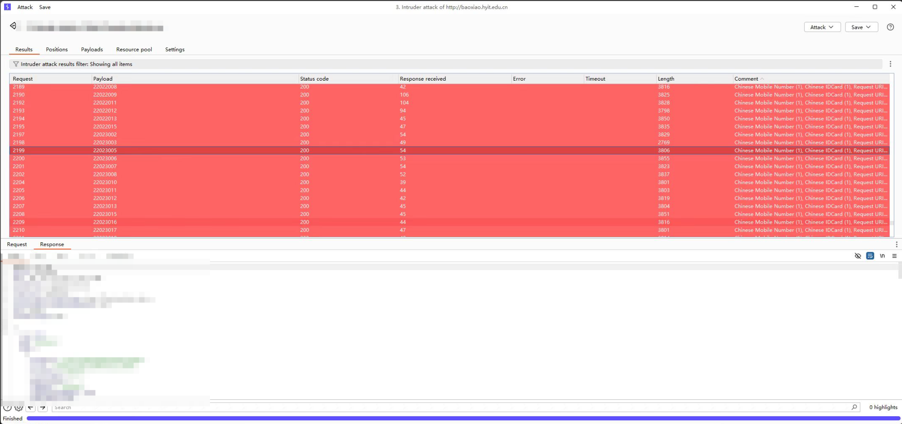Switch to the Payloads tab
The image size is (902, 424).
click(92, 50)
